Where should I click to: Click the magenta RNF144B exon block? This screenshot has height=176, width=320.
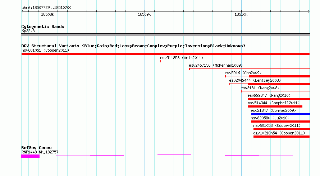pos(31,156)
